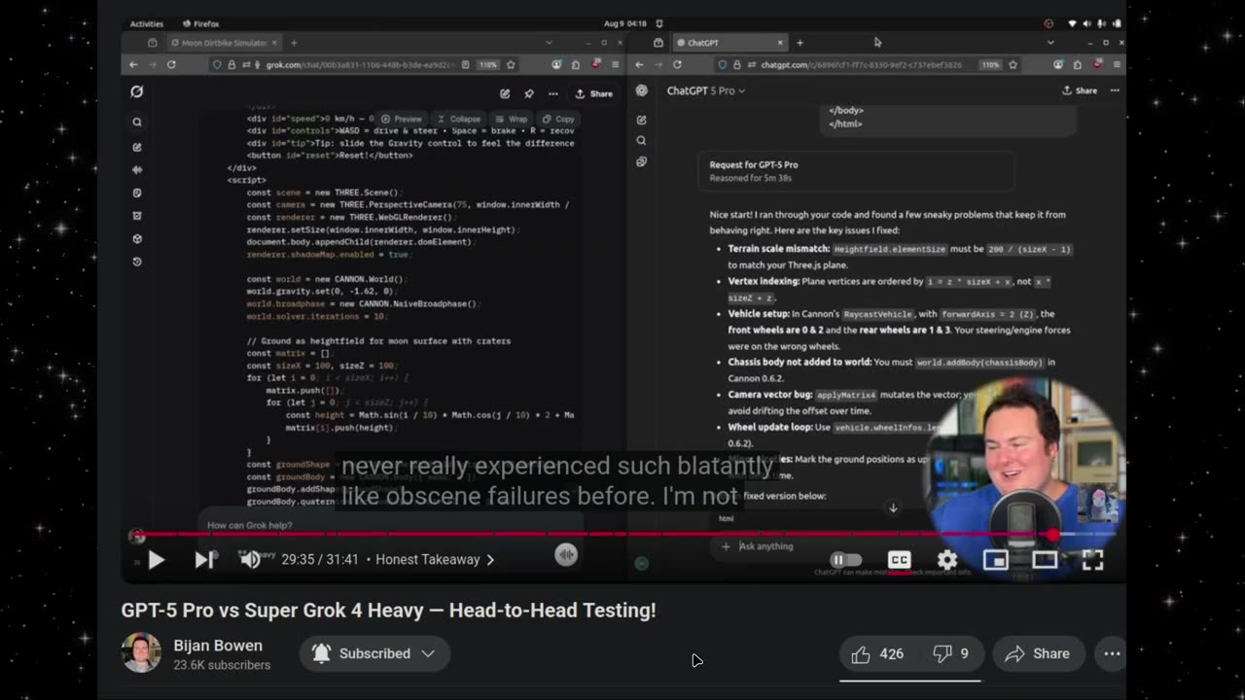
Task: Click Share in the ChatGPT header
Action: pyautogui.click(x=1080, y=90)
